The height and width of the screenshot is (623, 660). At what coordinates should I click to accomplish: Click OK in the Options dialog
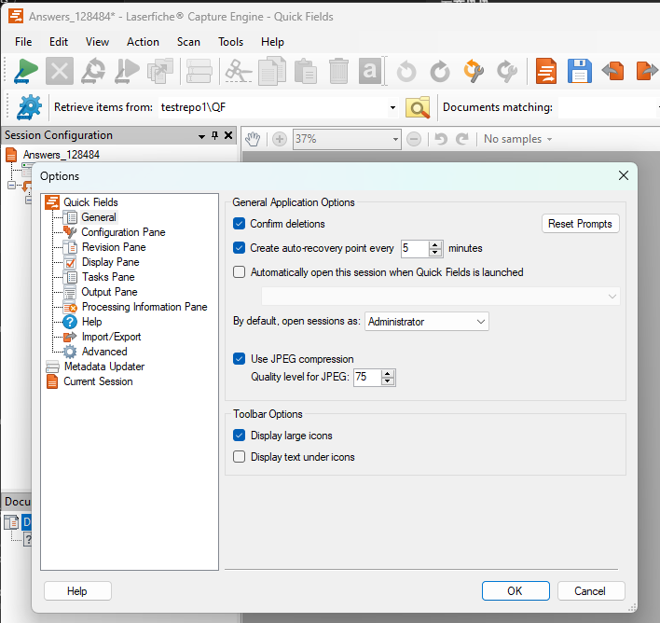click(516, 590)
